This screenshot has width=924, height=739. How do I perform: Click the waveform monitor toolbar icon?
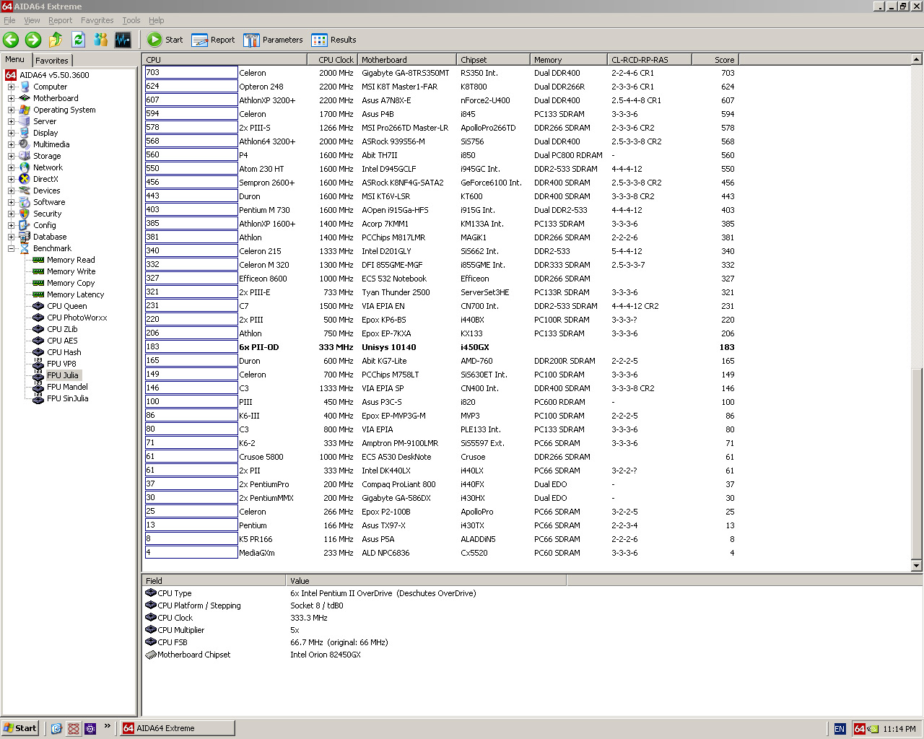123,40
